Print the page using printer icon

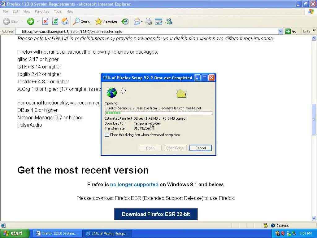pyautogui.click(x=149, y=21)
